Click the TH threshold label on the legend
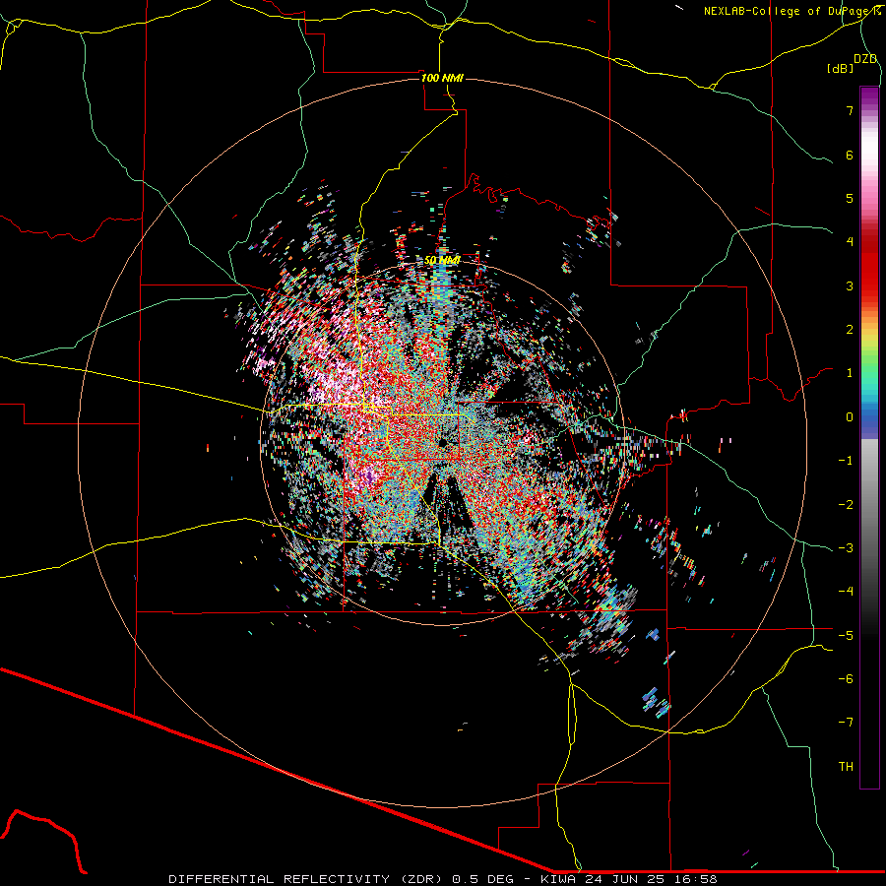Image resolution: width=886 pixels, height=886 pixels. (846, 767)
